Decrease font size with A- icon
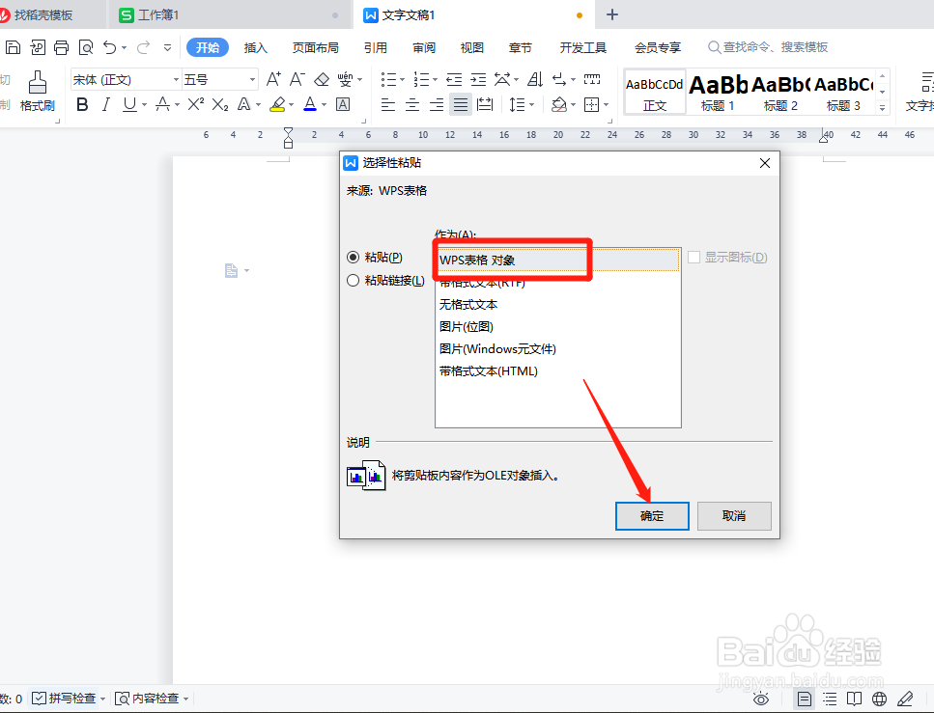 point(297,79)
